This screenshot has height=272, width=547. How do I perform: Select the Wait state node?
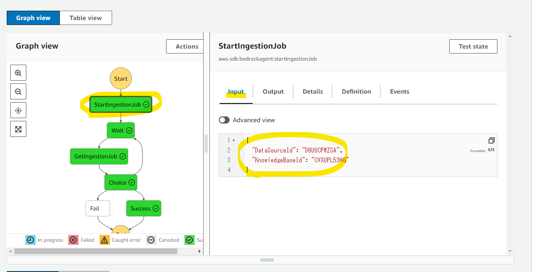point(121,130)
